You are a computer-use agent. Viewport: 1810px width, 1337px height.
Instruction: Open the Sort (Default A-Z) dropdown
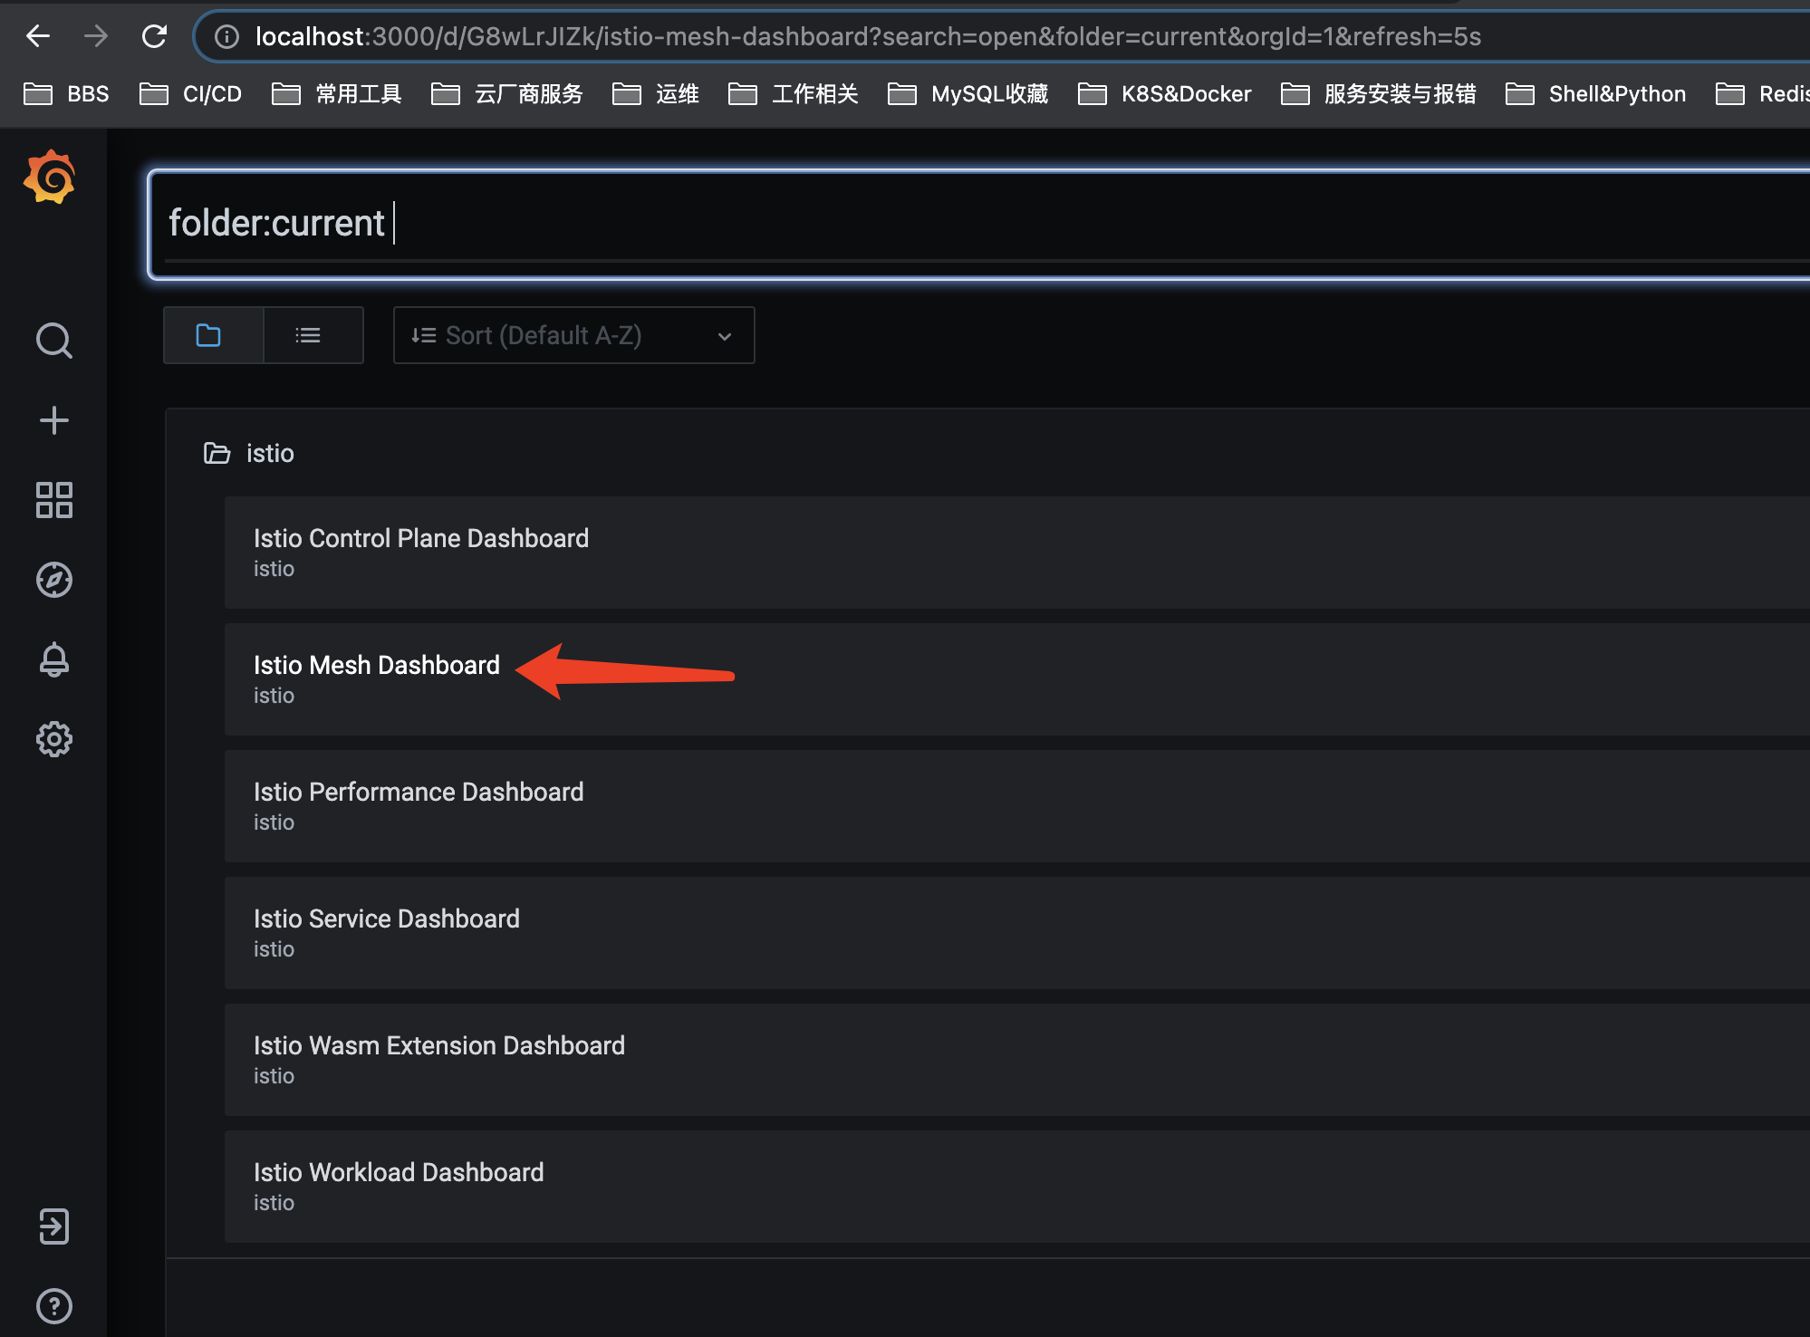click(573, 336)
